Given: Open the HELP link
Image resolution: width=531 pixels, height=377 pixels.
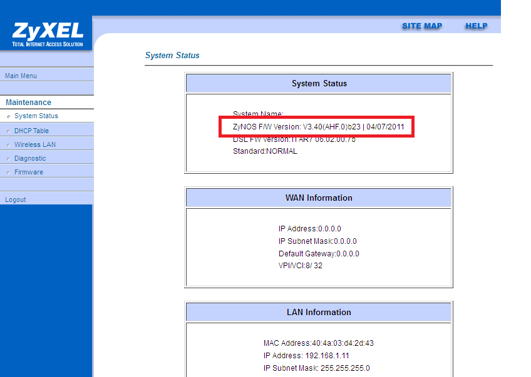Looking at the screenshot, I should 476,26.
